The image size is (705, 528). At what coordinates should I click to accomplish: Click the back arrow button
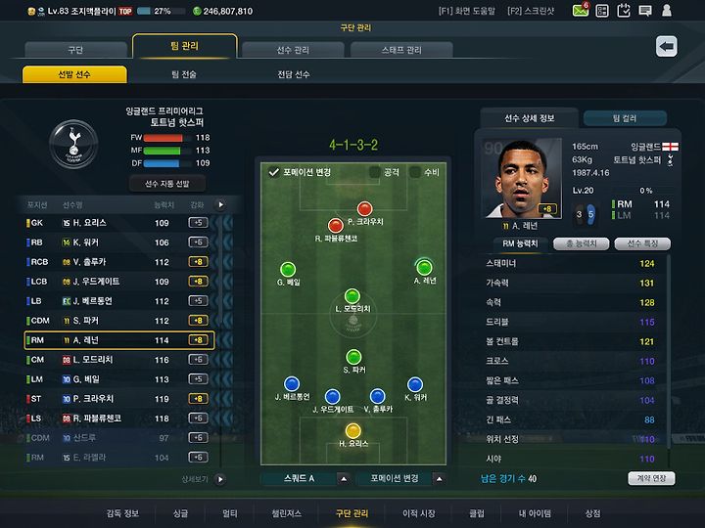point(667,46)
